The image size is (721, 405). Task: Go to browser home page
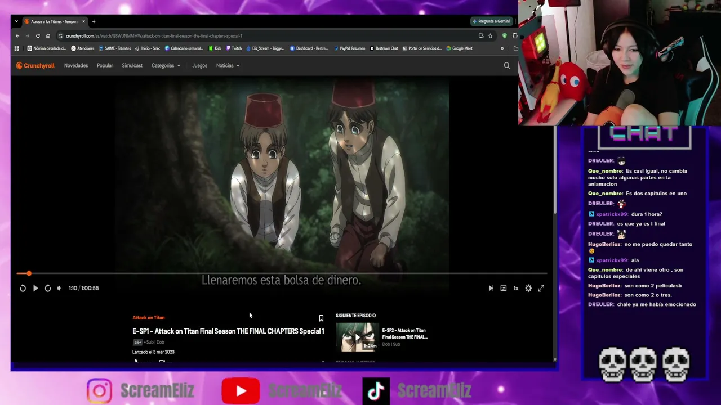[48, 36]
